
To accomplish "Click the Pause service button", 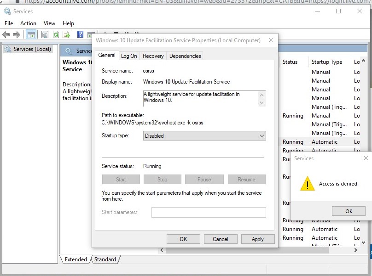I will click(204, 180).
